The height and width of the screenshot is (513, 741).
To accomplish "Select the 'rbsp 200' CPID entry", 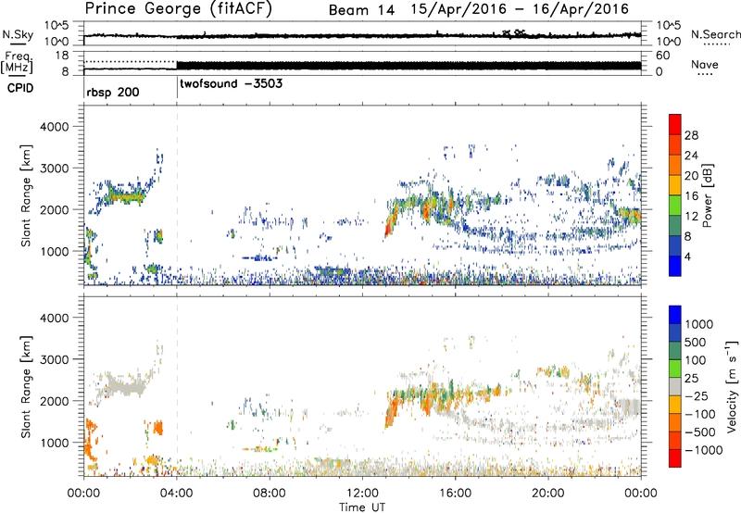I will [x=113, y=92].
